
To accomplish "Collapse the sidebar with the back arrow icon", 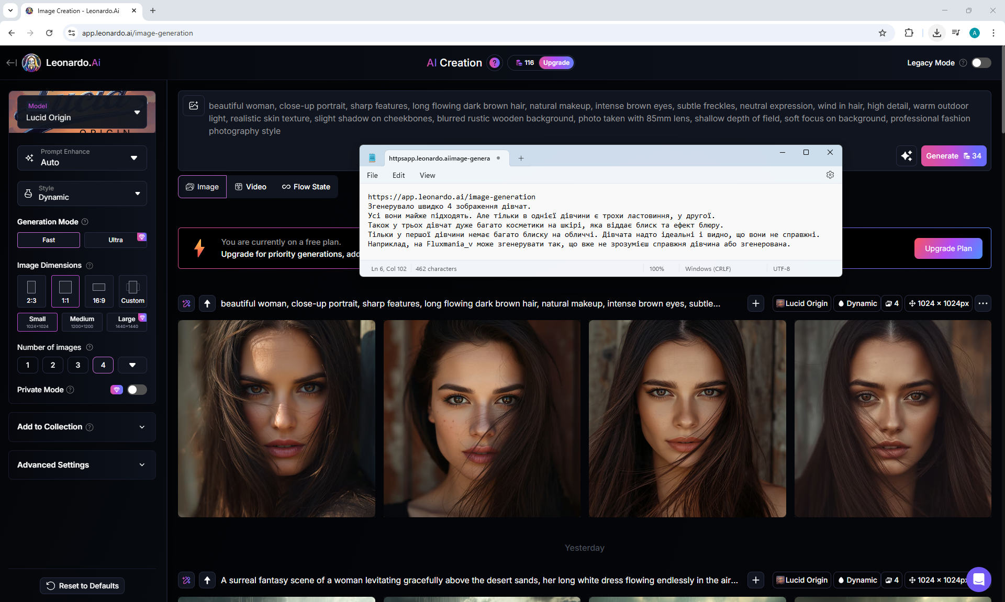I will click(x=12, y=63).
